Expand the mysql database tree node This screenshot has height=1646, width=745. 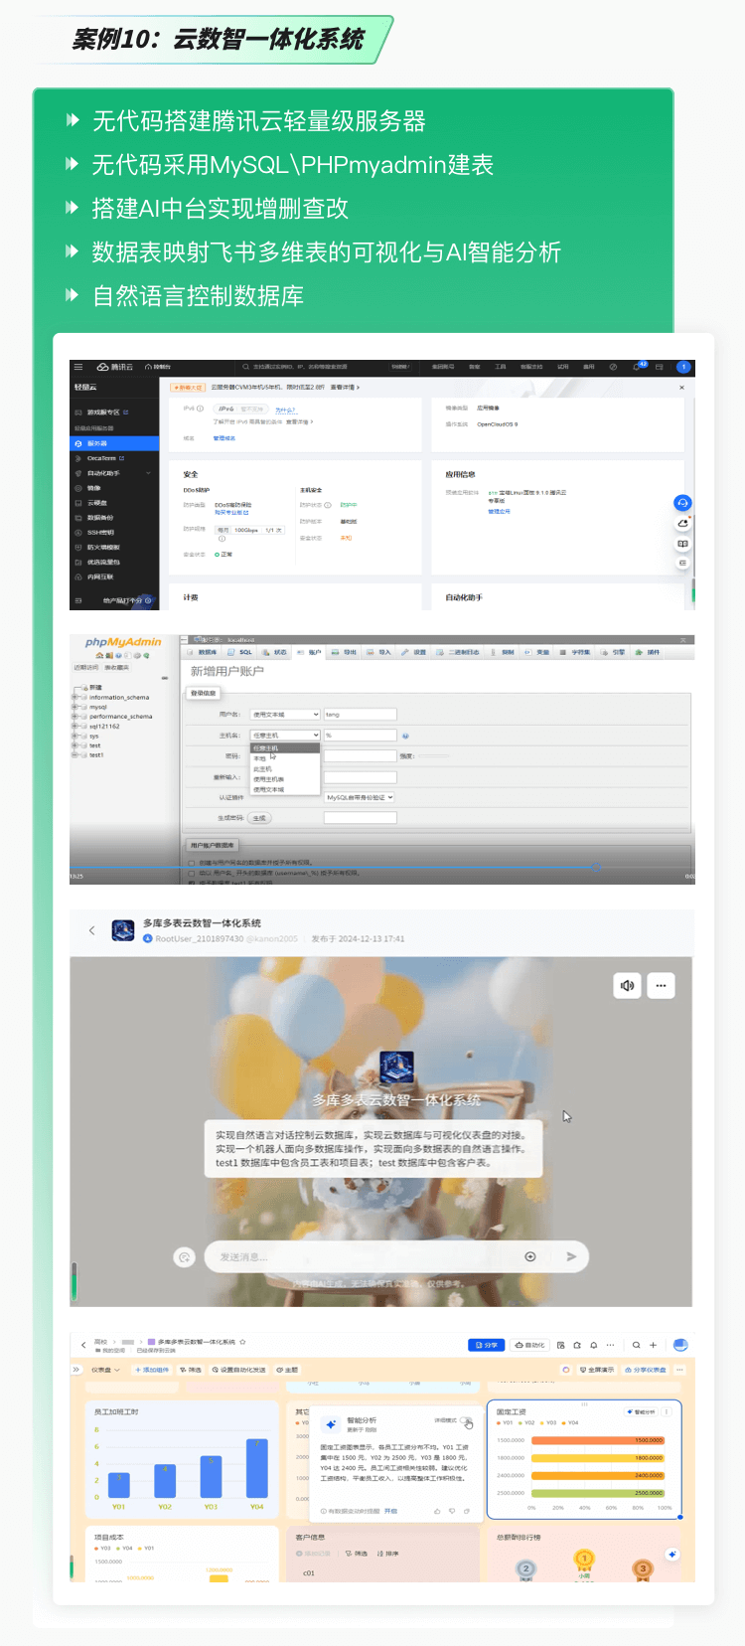click(x=75, y=707)
